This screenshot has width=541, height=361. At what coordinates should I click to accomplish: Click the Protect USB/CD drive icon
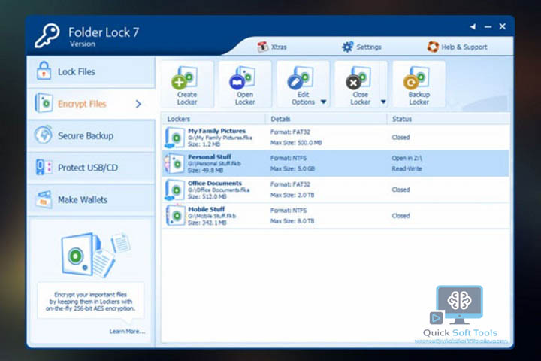point(44,167)
